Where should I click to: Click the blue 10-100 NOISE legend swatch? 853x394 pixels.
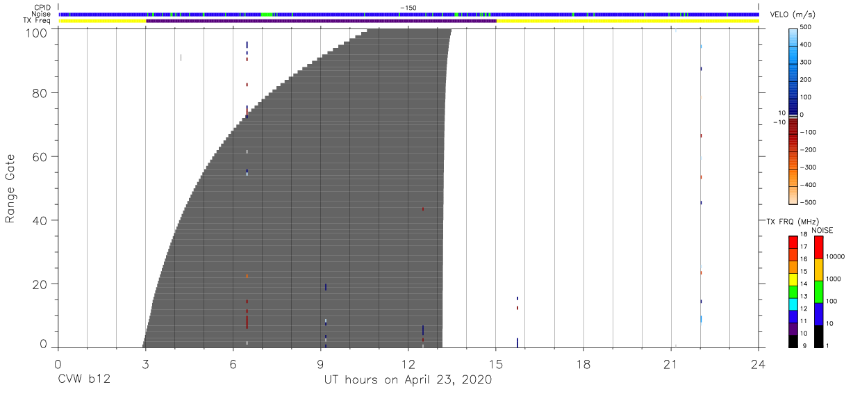coord(818,313)
